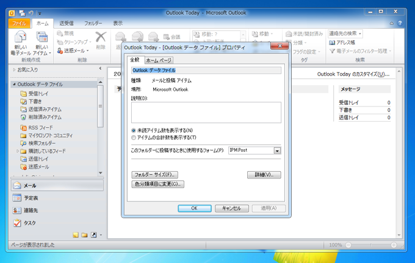415x263 pixels.
Task: Click the New Items icon in ribbon
Action: pyautogui.click(x=42, y=37)
